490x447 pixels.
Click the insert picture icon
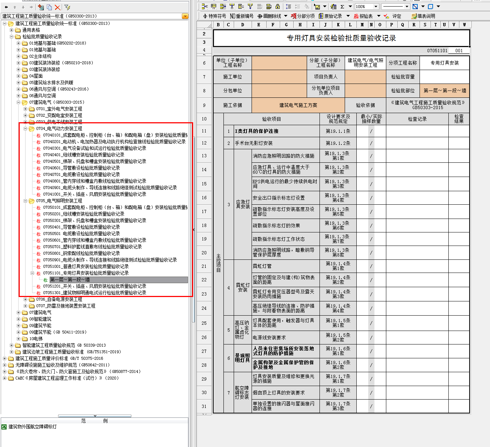pyautogui.click(x=317, y=7)
